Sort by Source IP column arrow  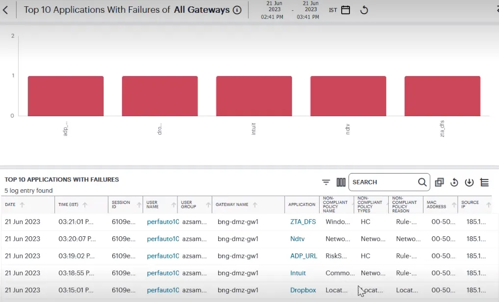(x=489, y=204)
